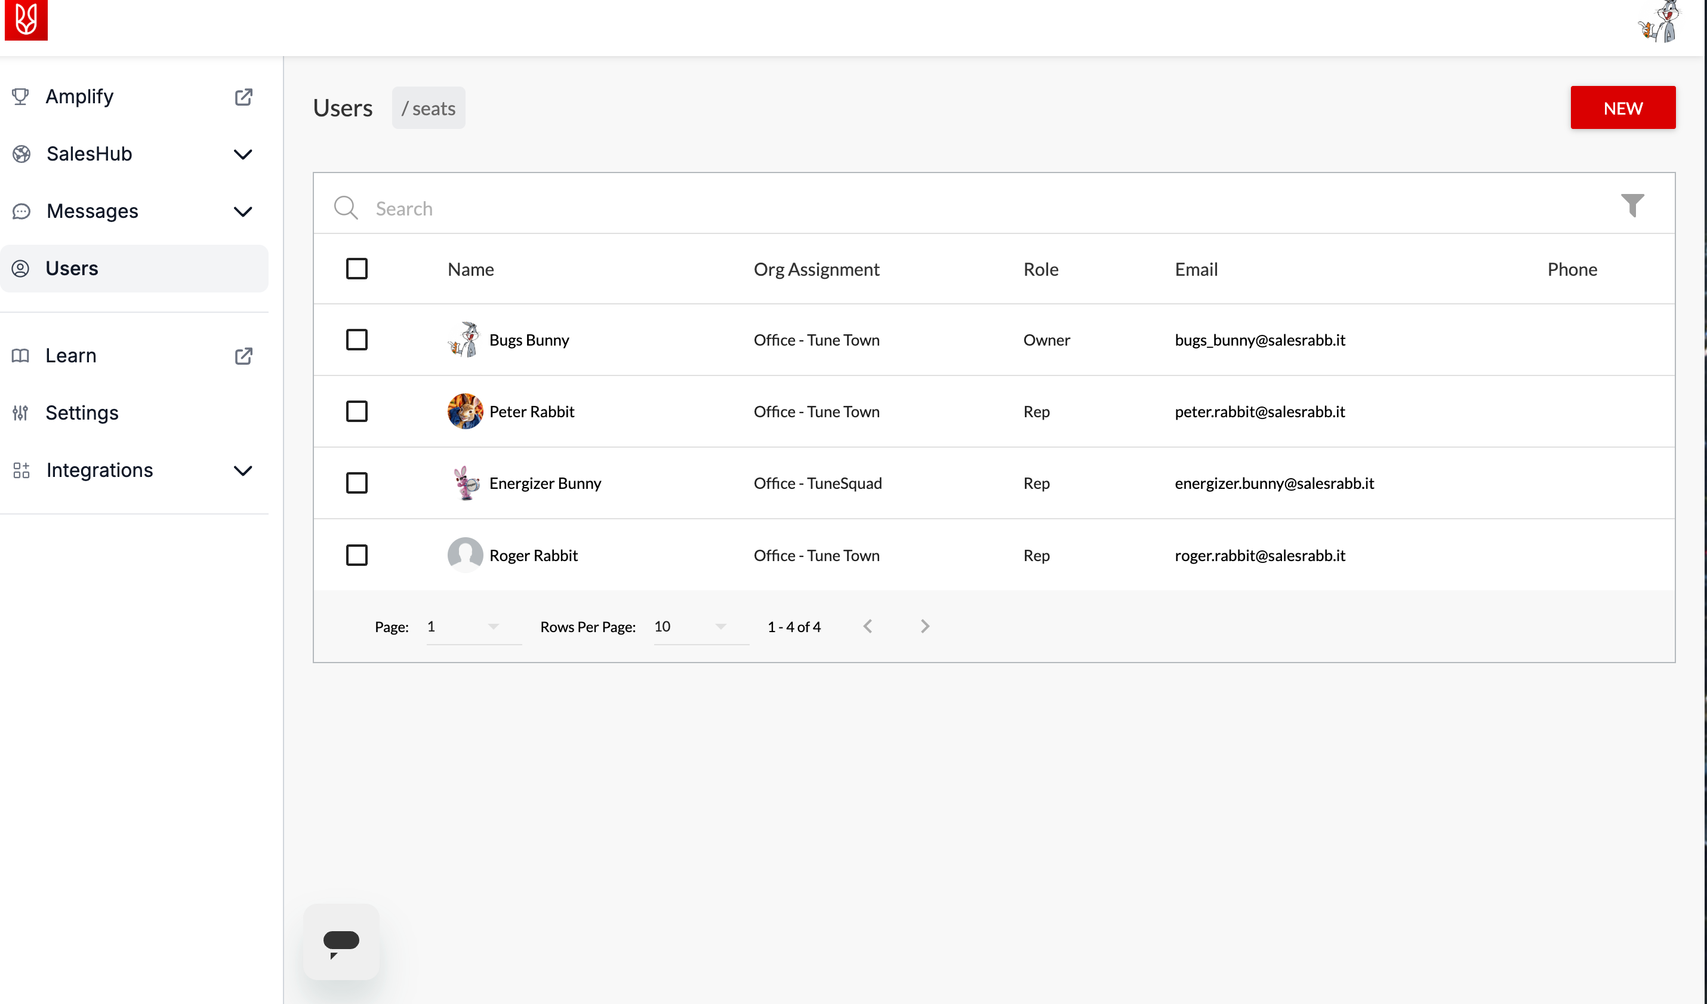This screenshot has height=1004, width=1707.
Task: Click the Settings gear icon in sidebar
Action: point(20,412)
